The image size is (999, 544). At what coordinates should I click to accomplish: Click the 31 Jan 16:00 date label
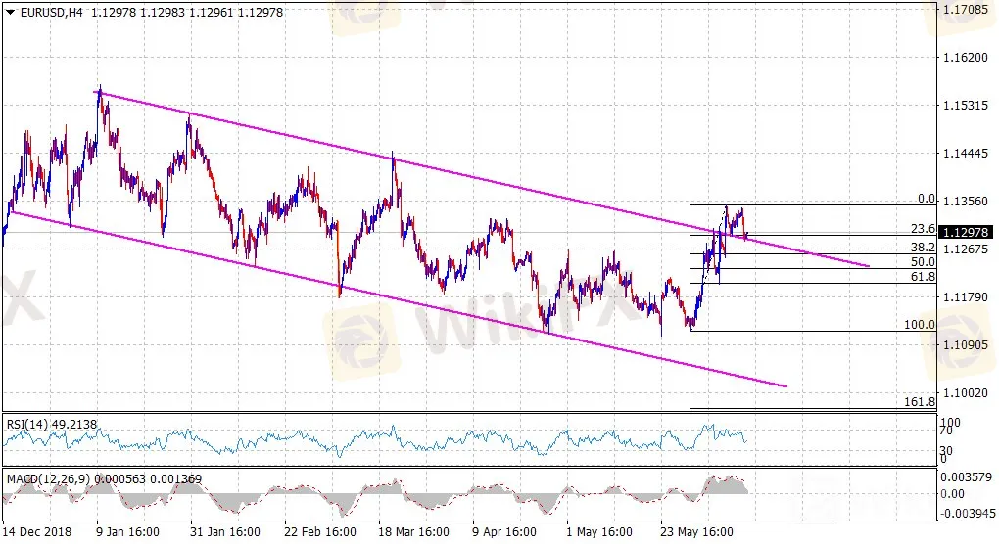[225, 532]
